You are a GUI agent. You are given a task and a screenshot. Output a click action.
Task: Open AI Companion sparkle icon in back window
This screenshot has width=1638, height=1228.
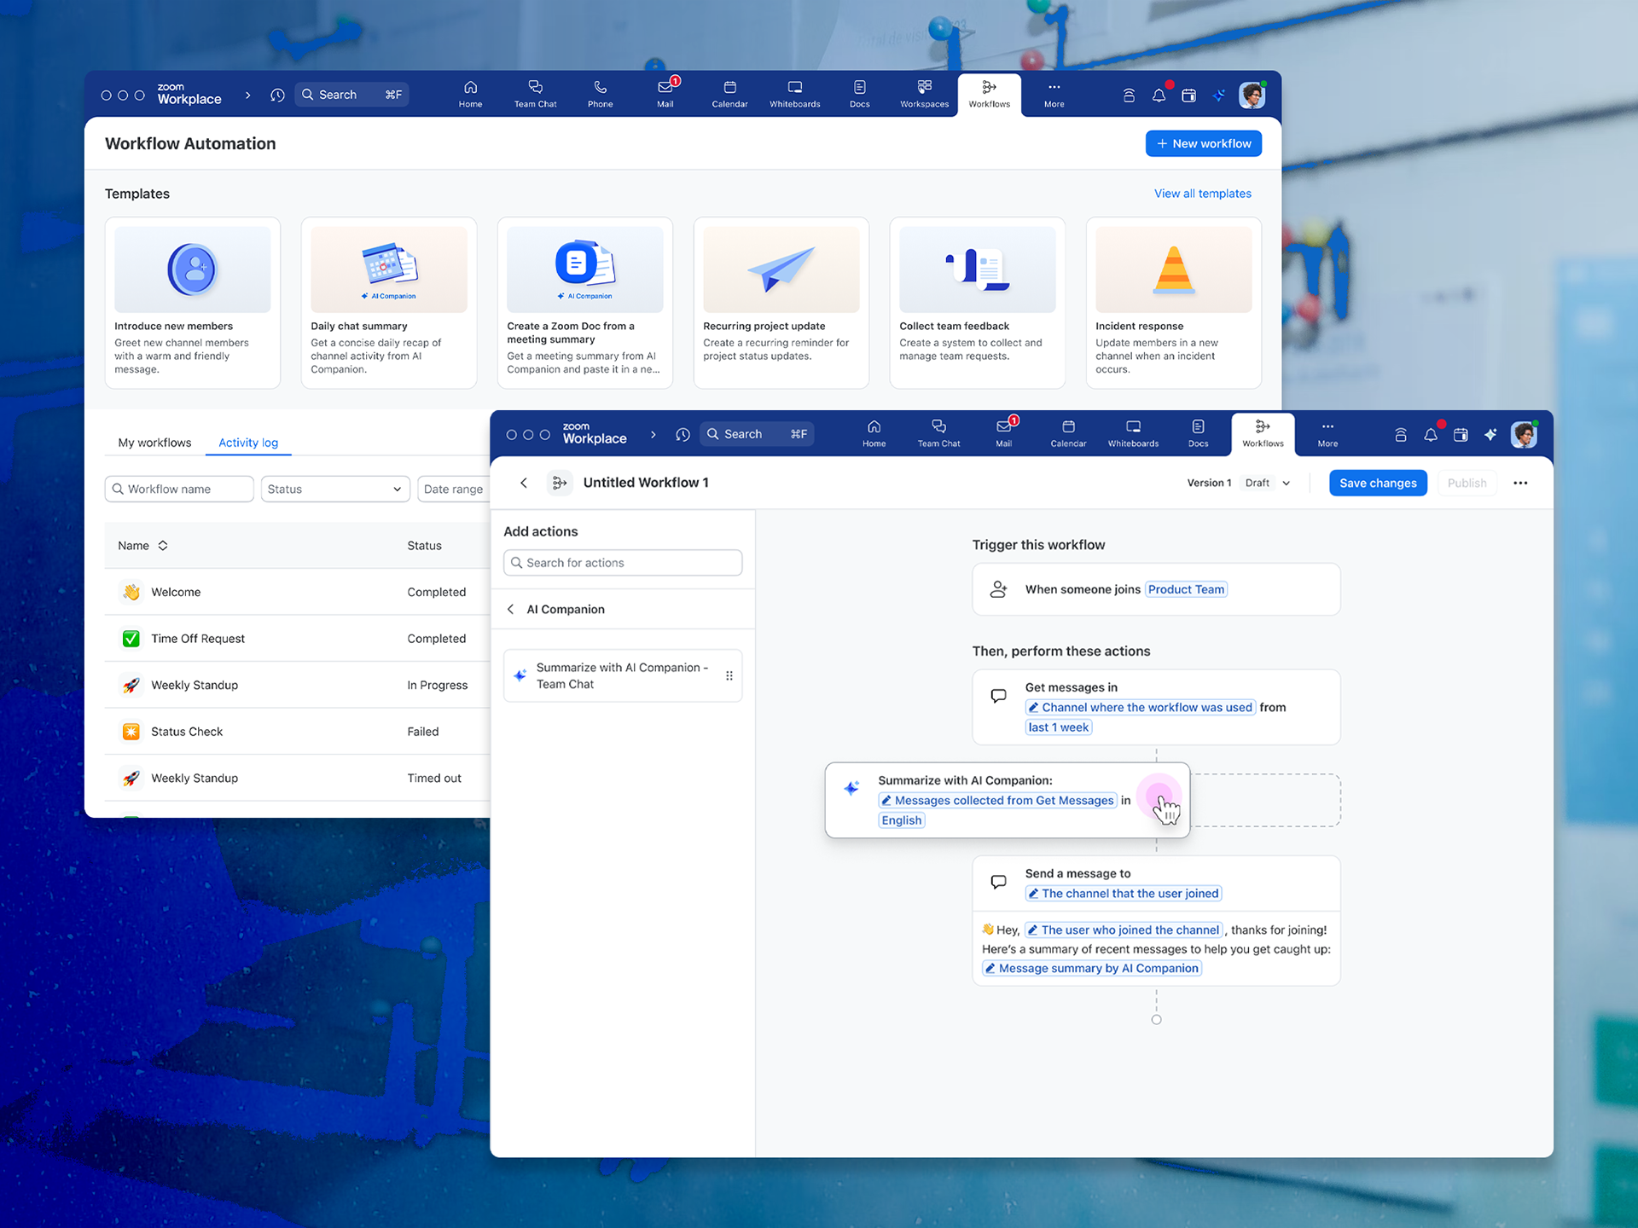pos(1218,96)
